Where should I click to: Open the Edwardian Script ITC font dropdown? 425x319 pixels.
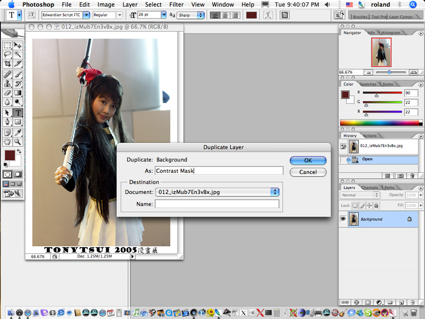86,15
